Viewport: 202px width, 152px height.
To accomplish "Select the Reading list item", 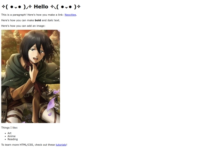I will 13,139.
